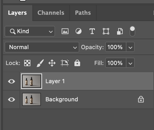Open the Opacity slider dropdown arrow
This screenshot has height=130, width=154.
click(x=130, y=47)
